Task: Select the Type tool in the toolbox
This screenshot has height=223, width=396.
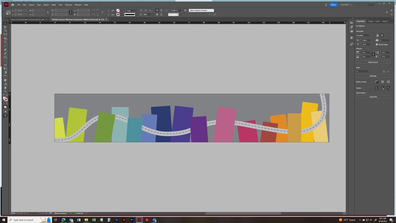Action: pyautogui.click(x=5, y=42)
